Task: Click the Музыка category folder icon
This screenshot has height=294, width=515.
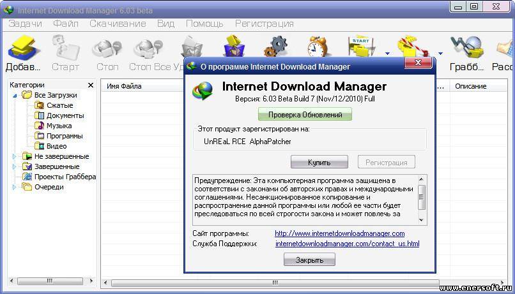Action: [x=40, y=126]
